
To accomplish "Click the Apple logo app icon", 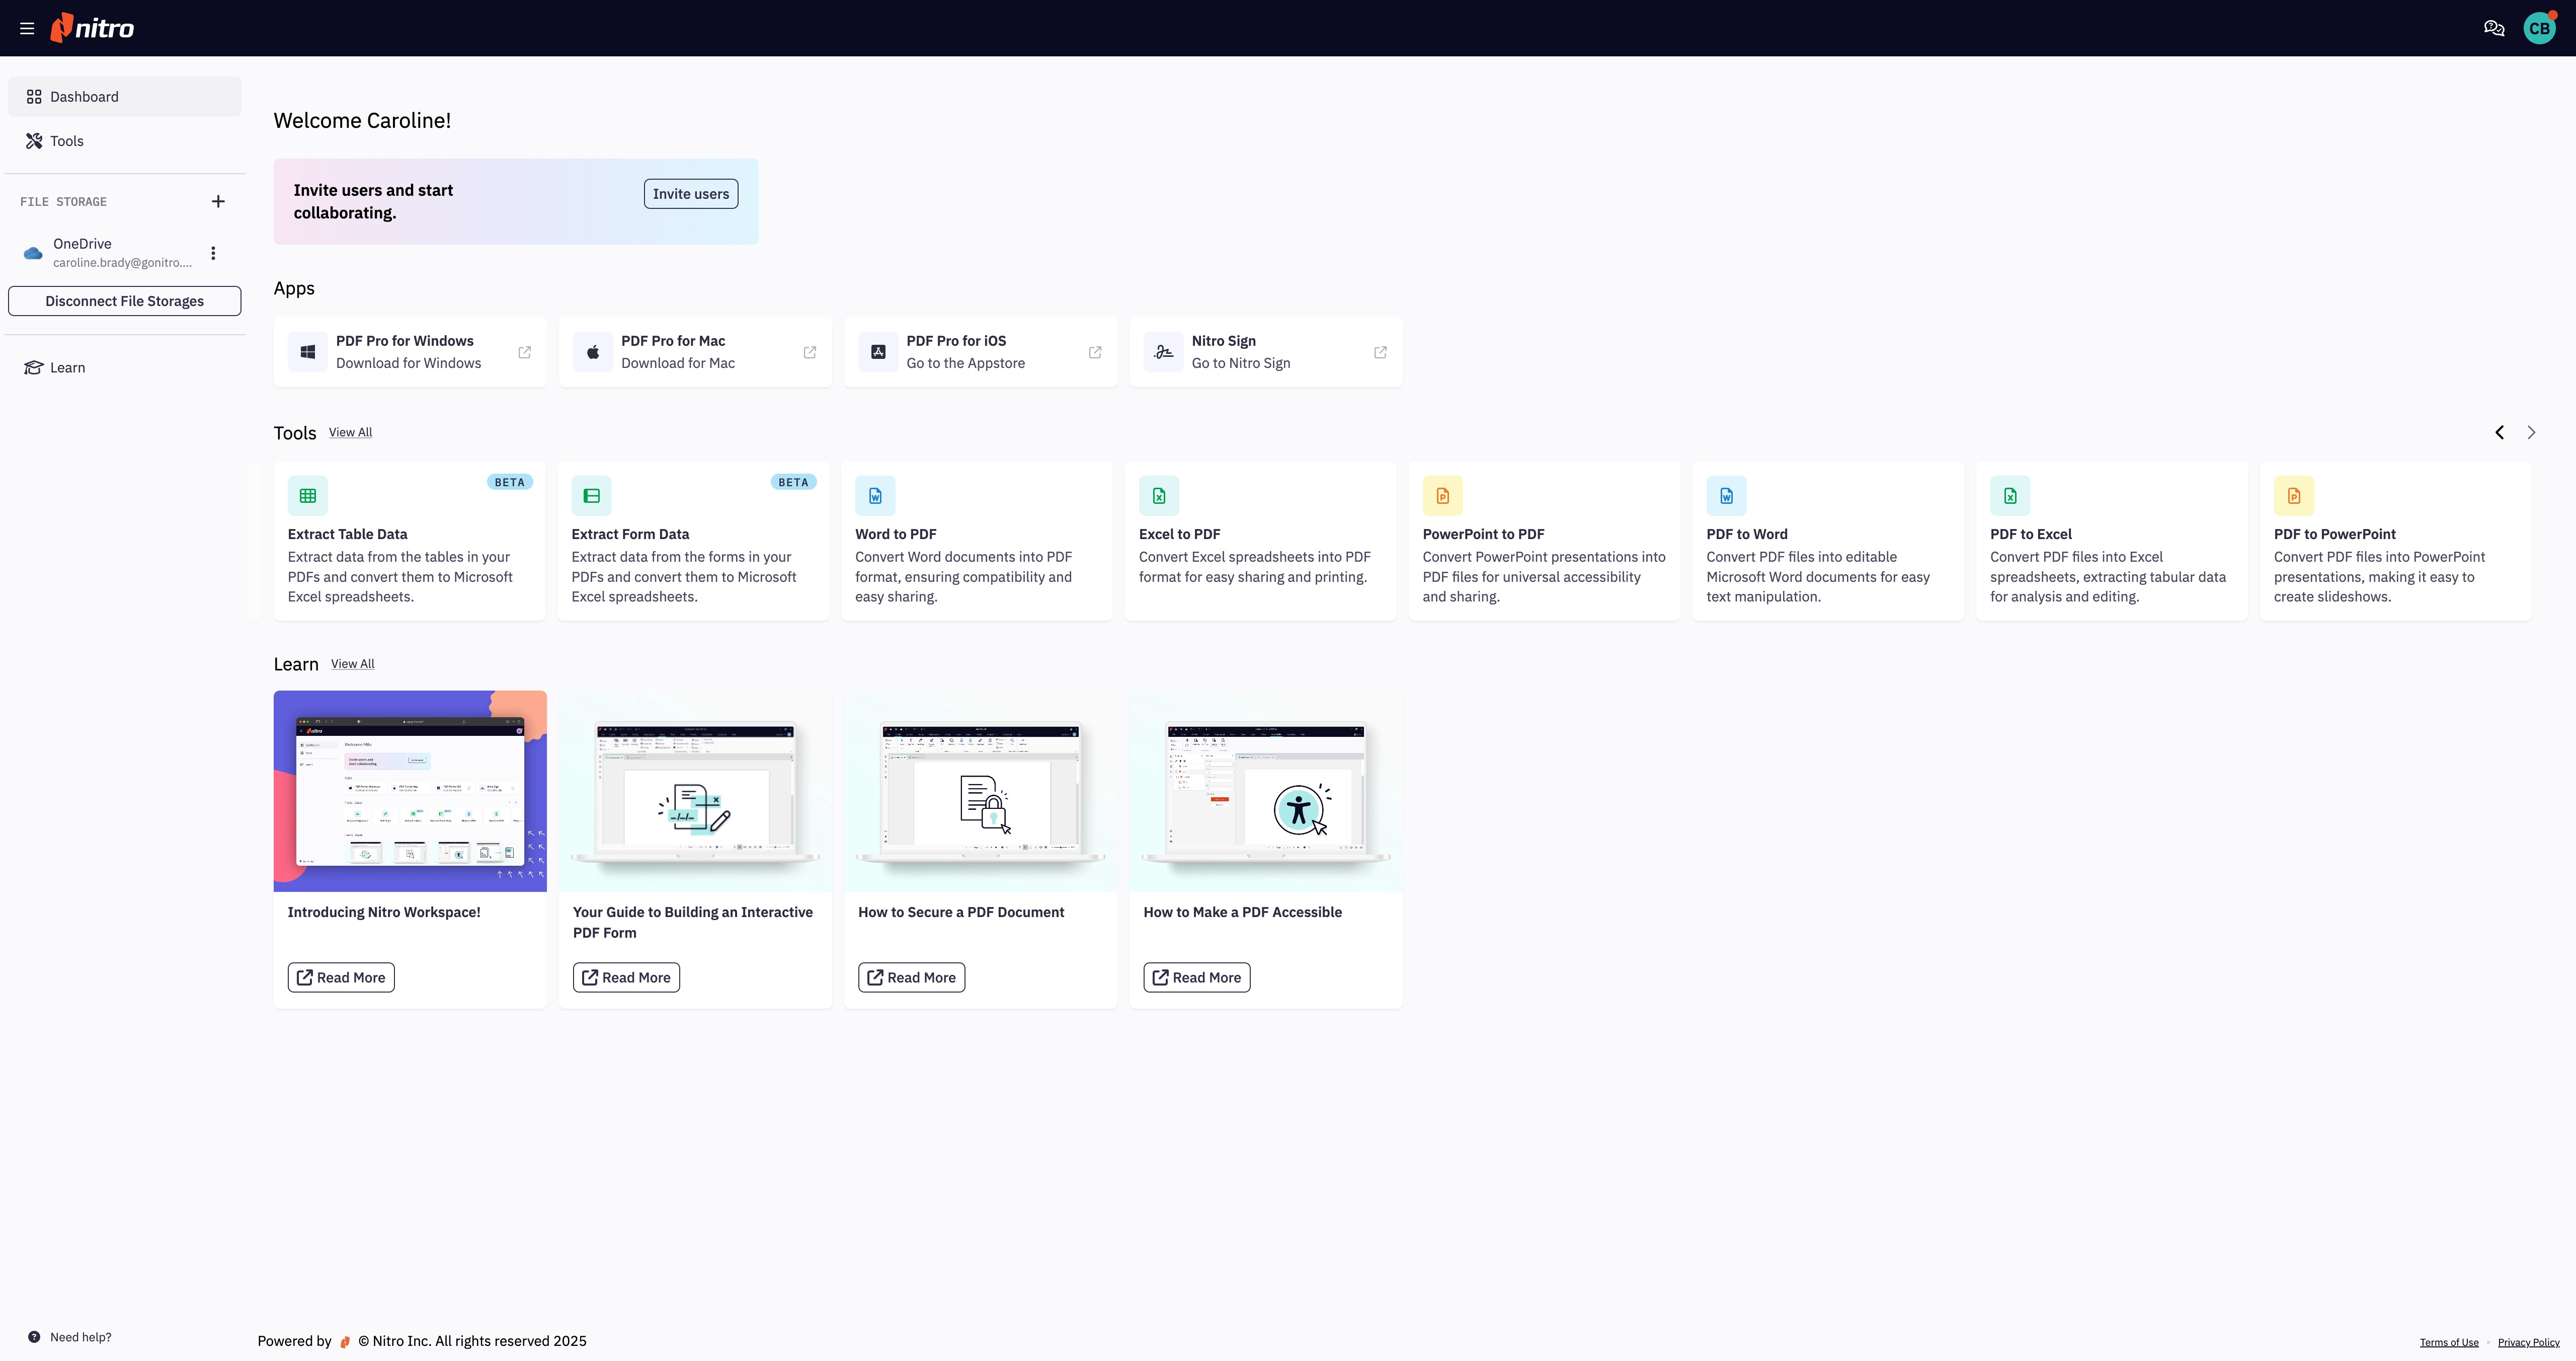I will coord(593,352).
